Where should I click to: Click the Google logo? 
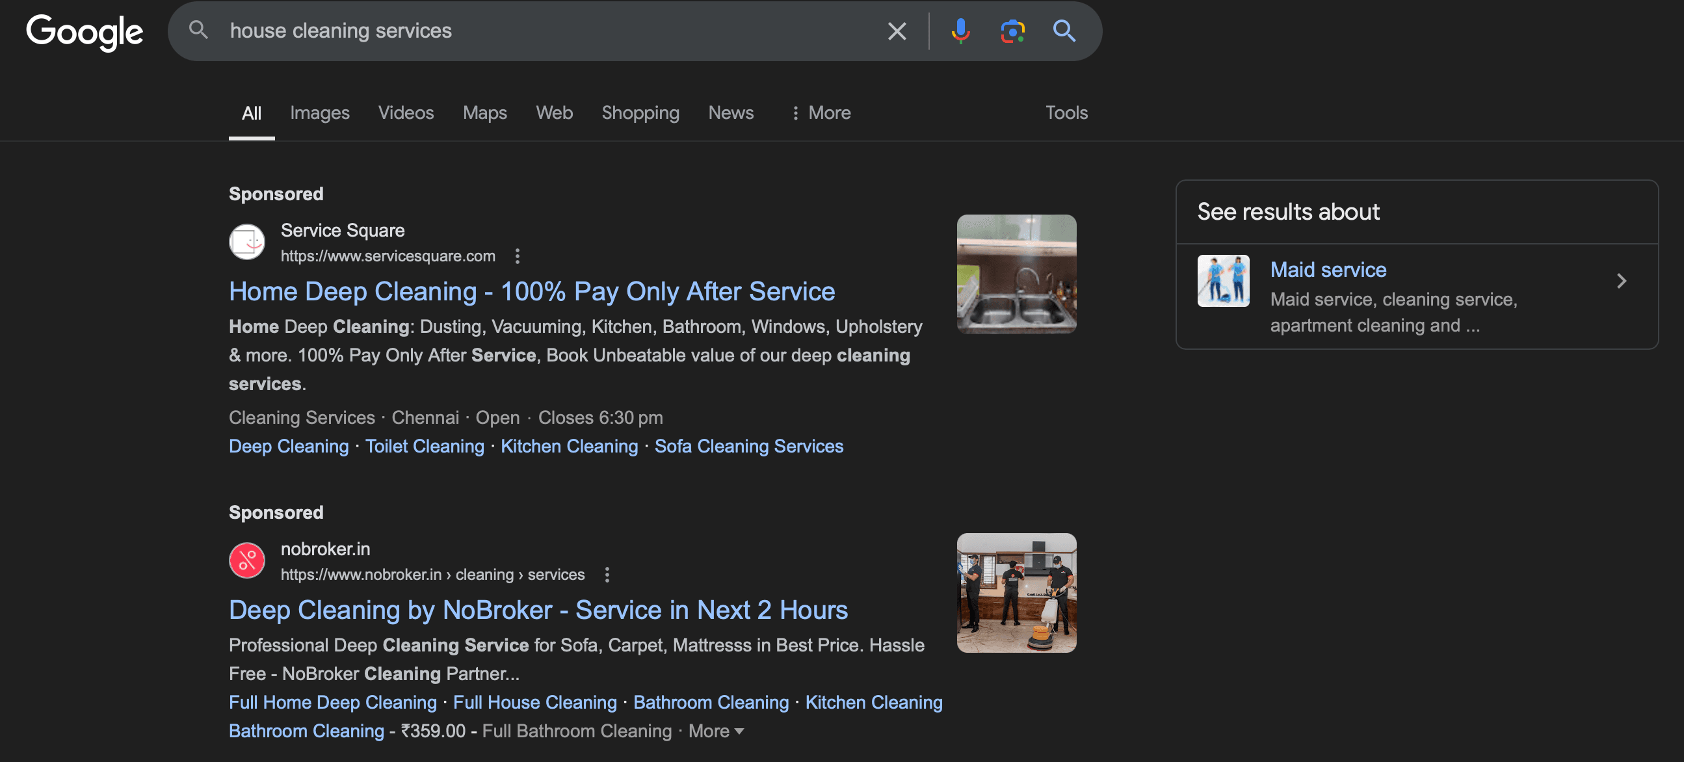click(85, 31)
